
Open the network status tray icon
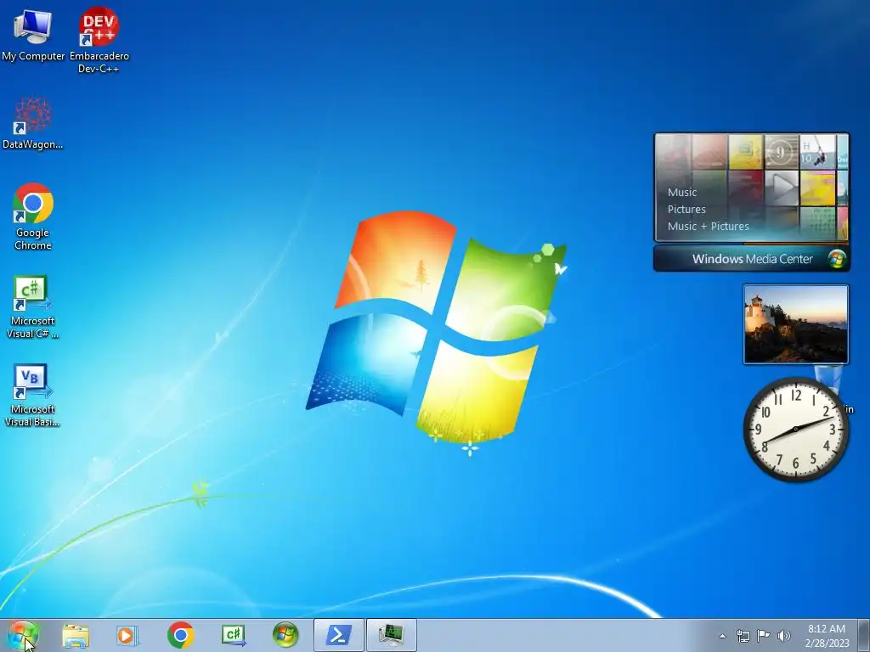coord(743,636)
